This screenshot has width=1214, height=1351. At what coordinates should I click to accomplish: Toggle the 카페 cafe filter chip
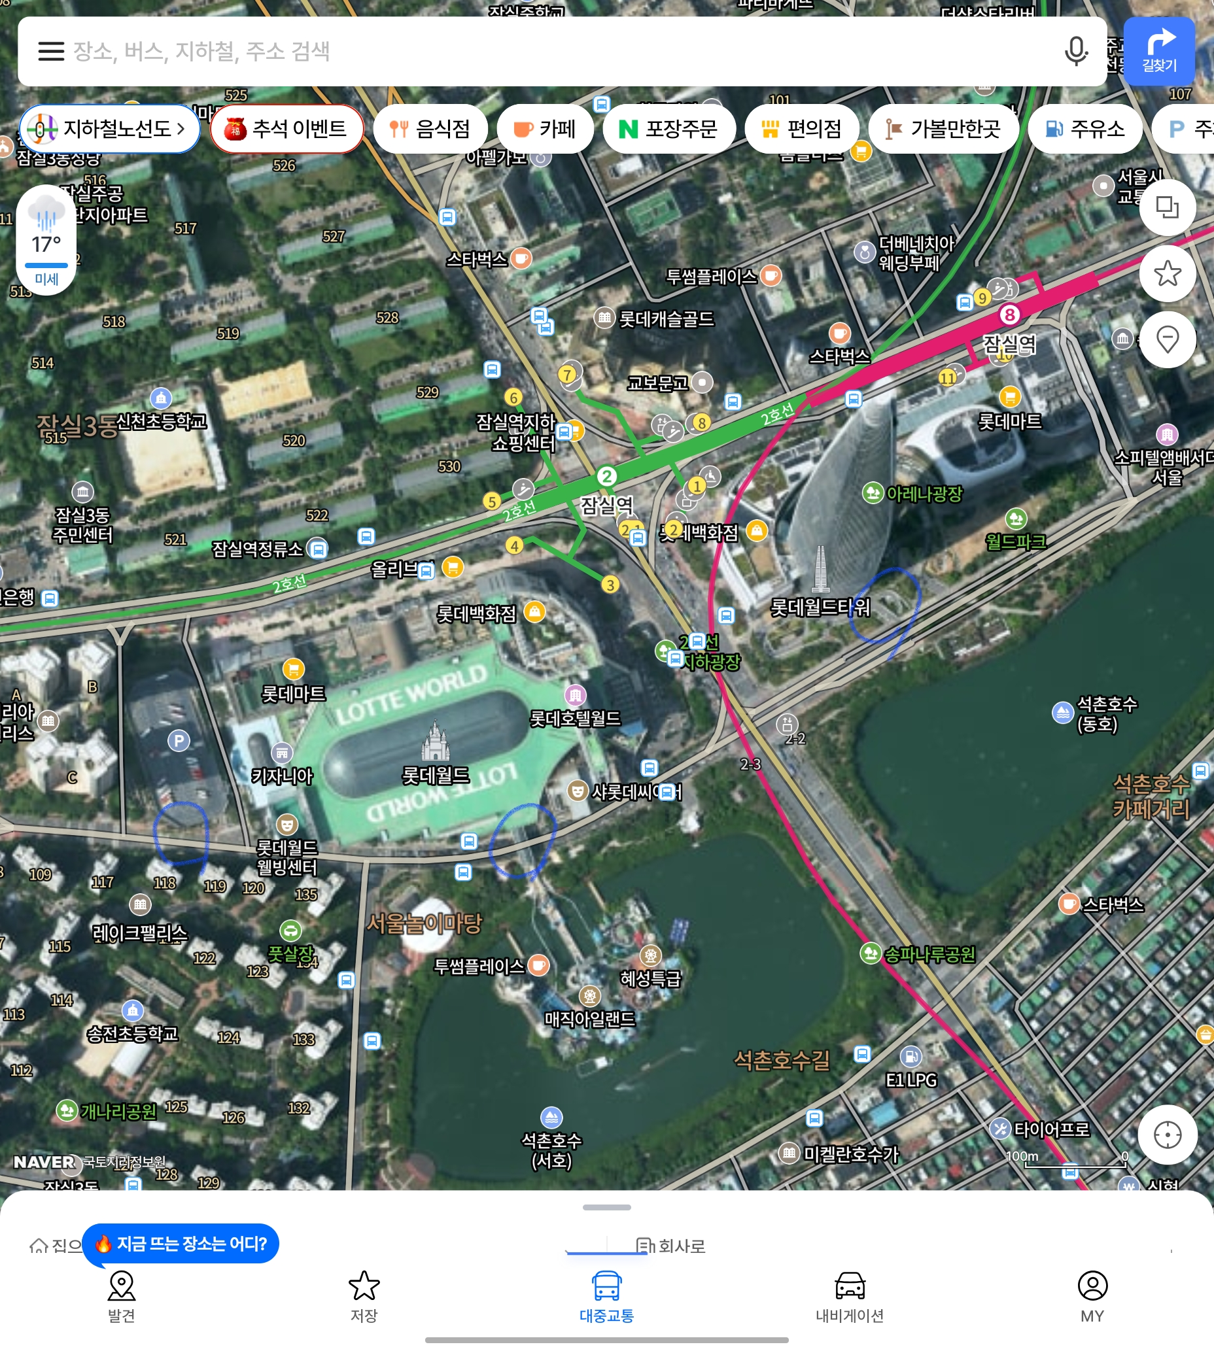pos(545,129)
